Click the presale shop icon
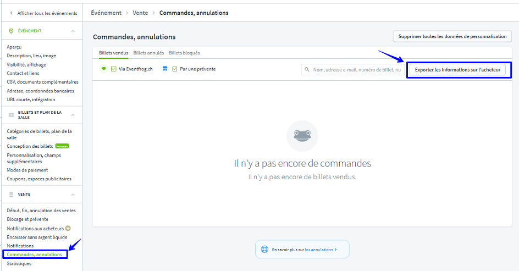Viewport: 519px width, 271px height. (164, 69)
